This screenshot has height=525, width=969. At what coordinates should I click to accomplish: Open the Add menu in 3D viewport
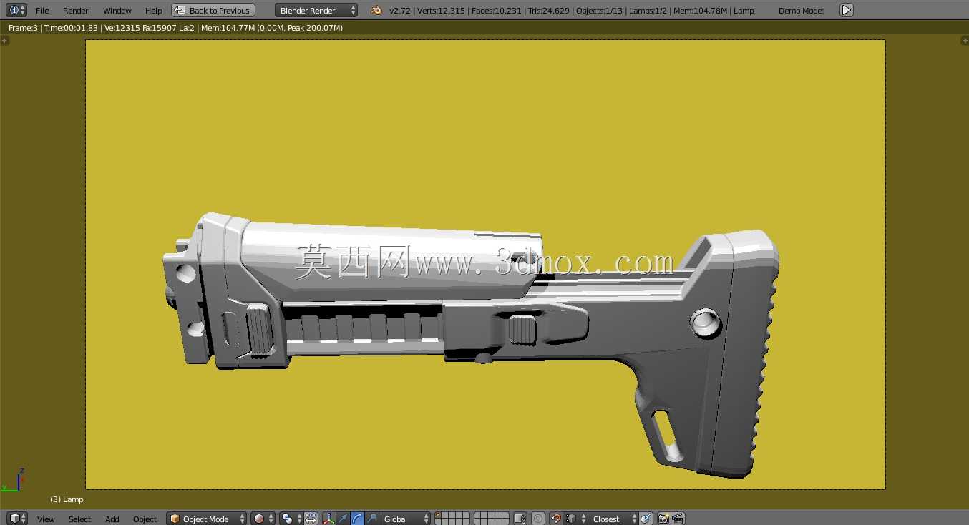coord(112,519)
